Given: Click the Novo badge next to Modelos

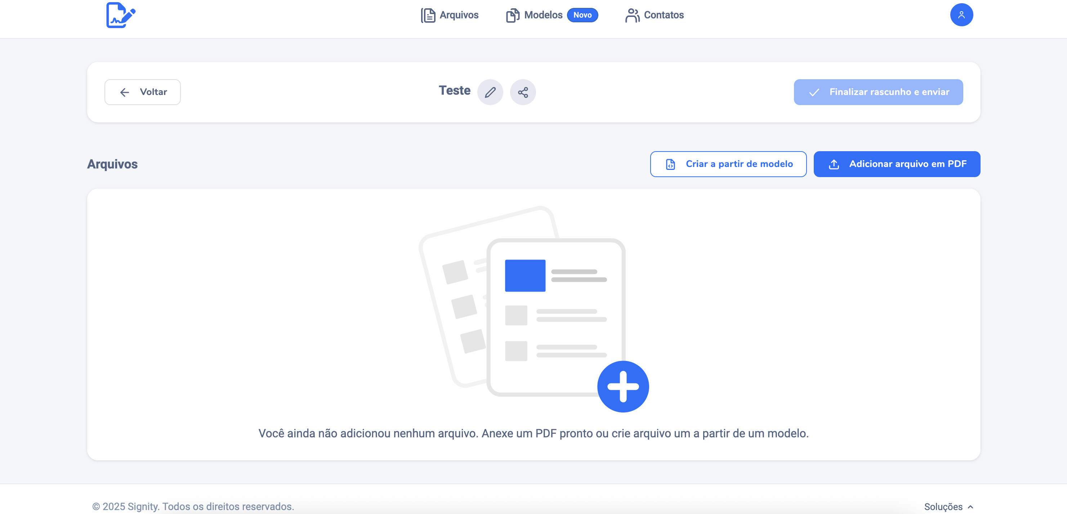Looking at the screenshot, I should tap(582, 15).
